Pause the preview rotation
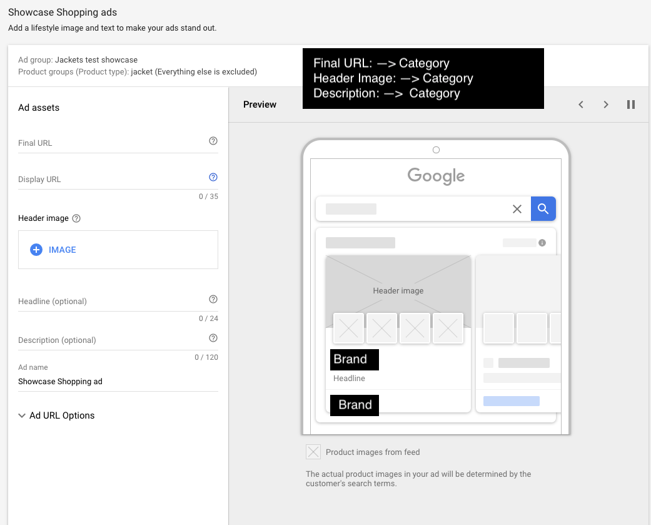 [630, 104]
